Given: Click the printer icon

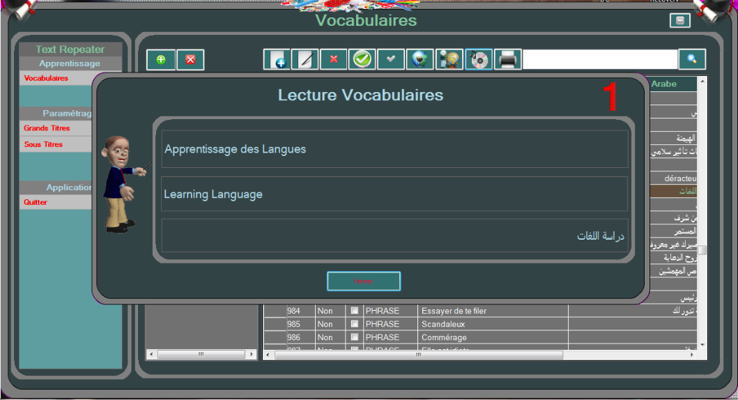Looking at the screenshot, I should 508,60.
